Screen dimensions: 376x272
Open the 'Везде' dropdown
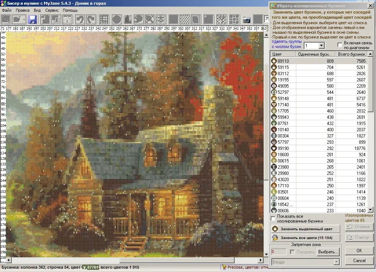coord(336,262)
